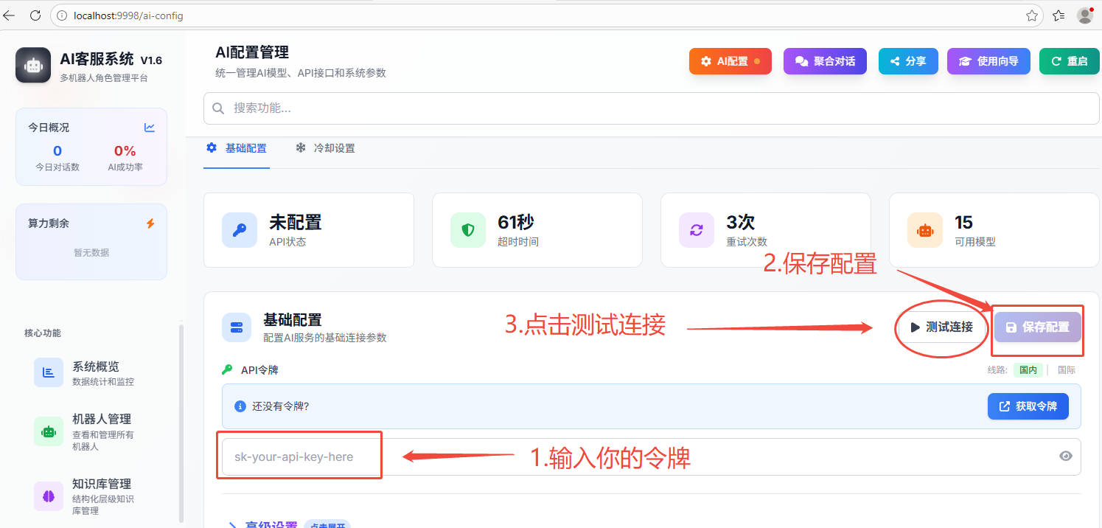Open 机器人管理 in the sidebar
This screenshot has height=528, width=1102.
coord(102,419)
